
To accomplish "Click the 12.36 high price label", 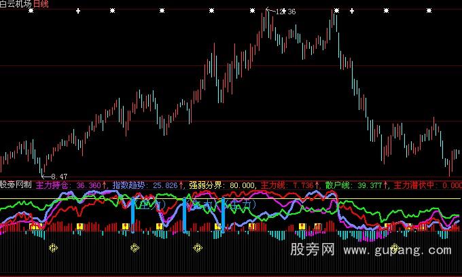I will [285, 12].
